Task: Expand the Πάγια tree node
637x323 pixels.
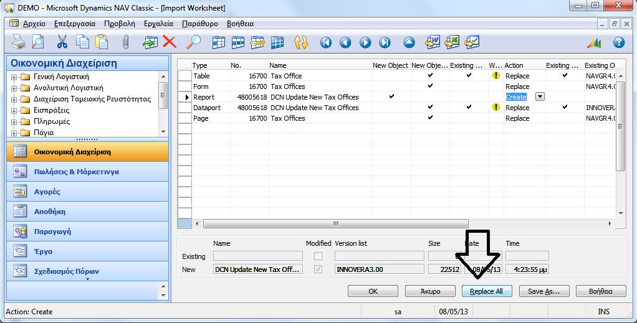Action: (14, 133)
